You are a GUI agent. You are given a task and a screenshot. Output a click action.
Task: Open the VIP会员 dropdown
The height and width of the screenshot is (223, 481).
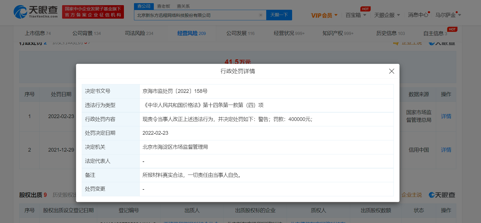click(324, 15)
